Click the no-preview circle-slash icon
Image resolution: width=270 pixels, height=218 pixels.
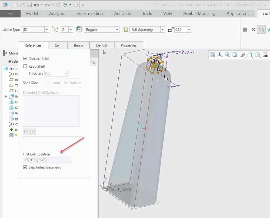[253, 30]
